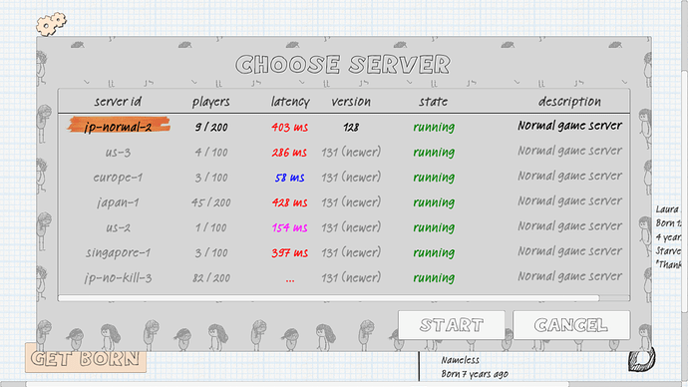Click the START button
688x387 pixels.
(452, 325)
